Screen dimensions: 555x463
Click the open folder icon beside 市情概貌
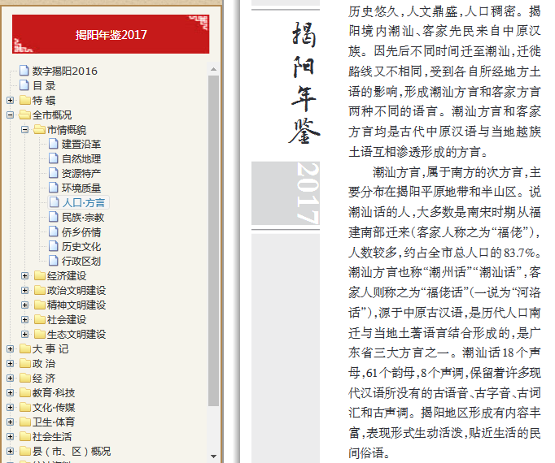39,129
